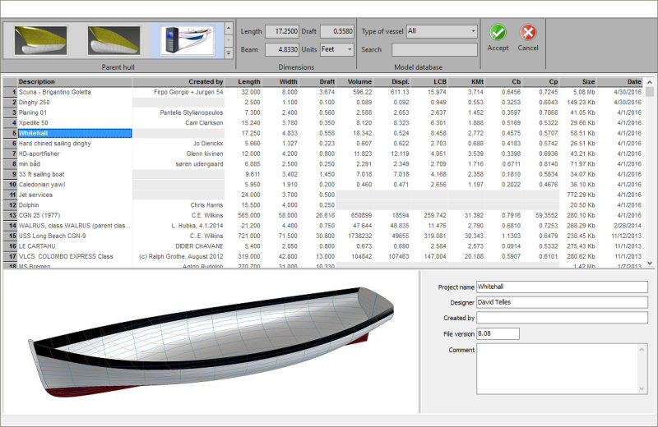
Task: Select the Caledonian yawl entry
Action: tap(74, 184)
